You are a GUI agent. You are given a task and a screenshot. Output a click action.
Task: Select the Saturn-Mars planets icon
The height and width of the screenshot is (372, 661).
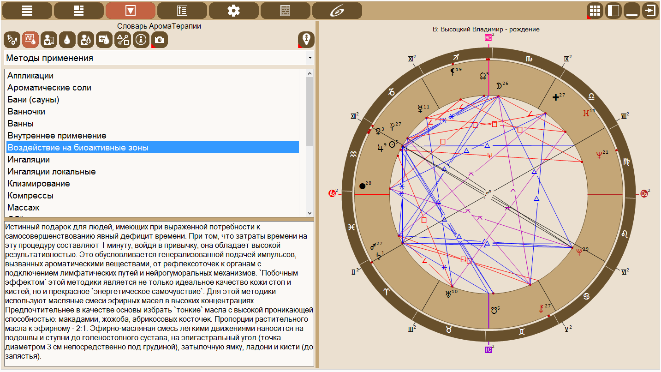pyautogui.click(x=12, y=40)
